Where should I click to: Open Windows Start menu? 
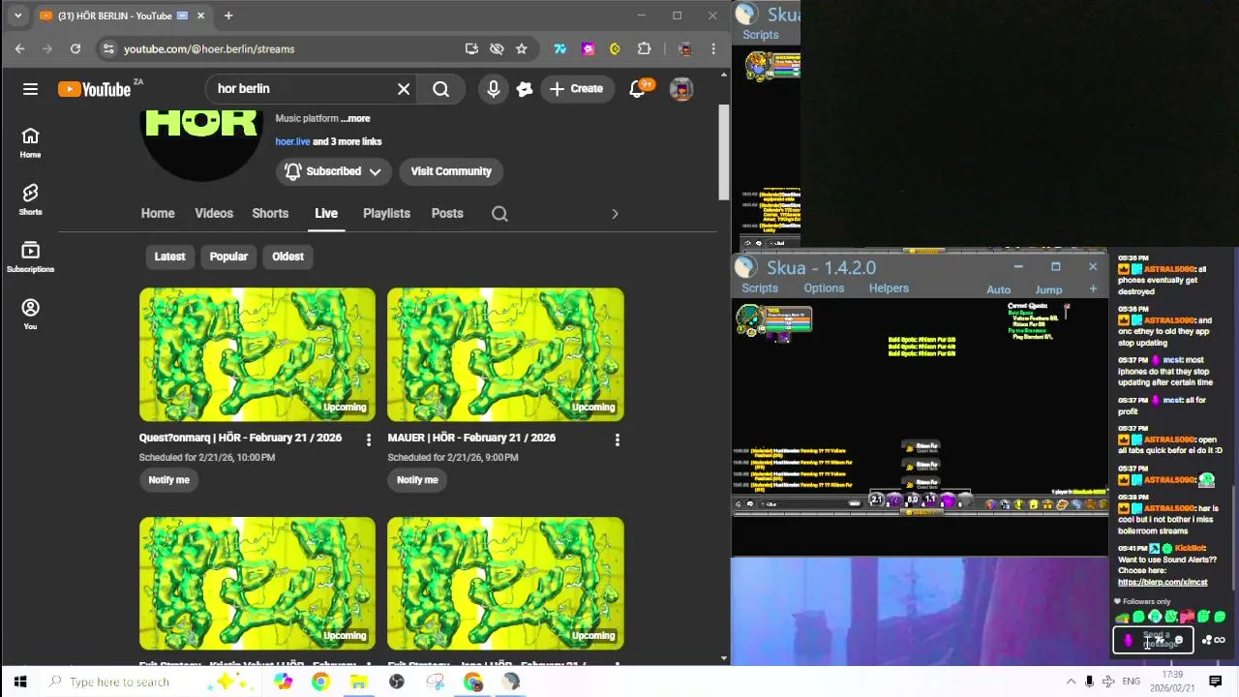[20, 682]
